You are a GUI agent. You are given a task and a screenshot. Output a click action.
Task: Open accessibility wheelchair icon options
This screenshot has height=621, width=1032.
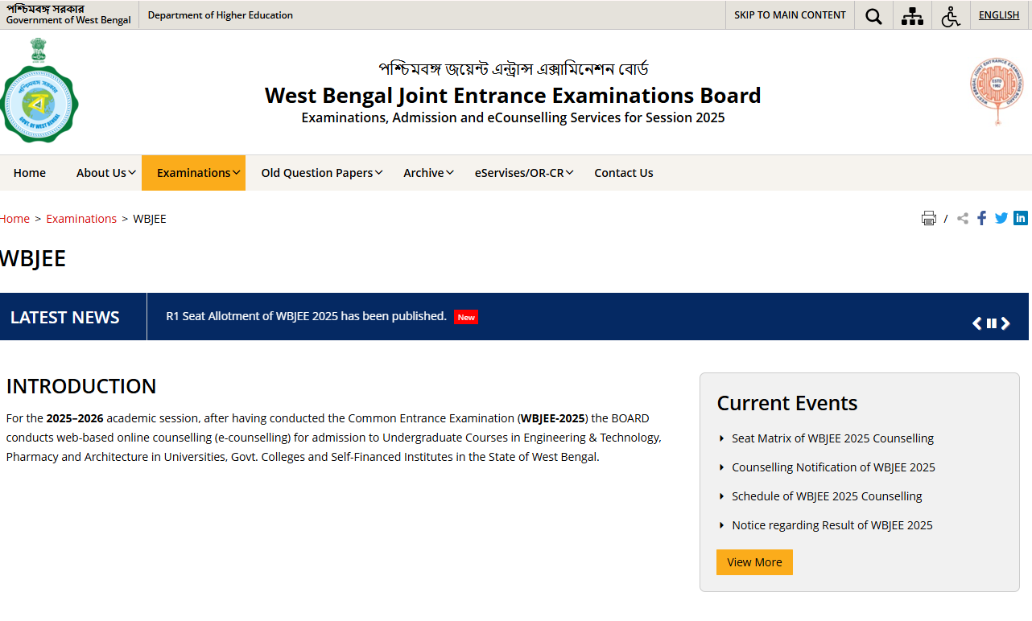point(951,16)
